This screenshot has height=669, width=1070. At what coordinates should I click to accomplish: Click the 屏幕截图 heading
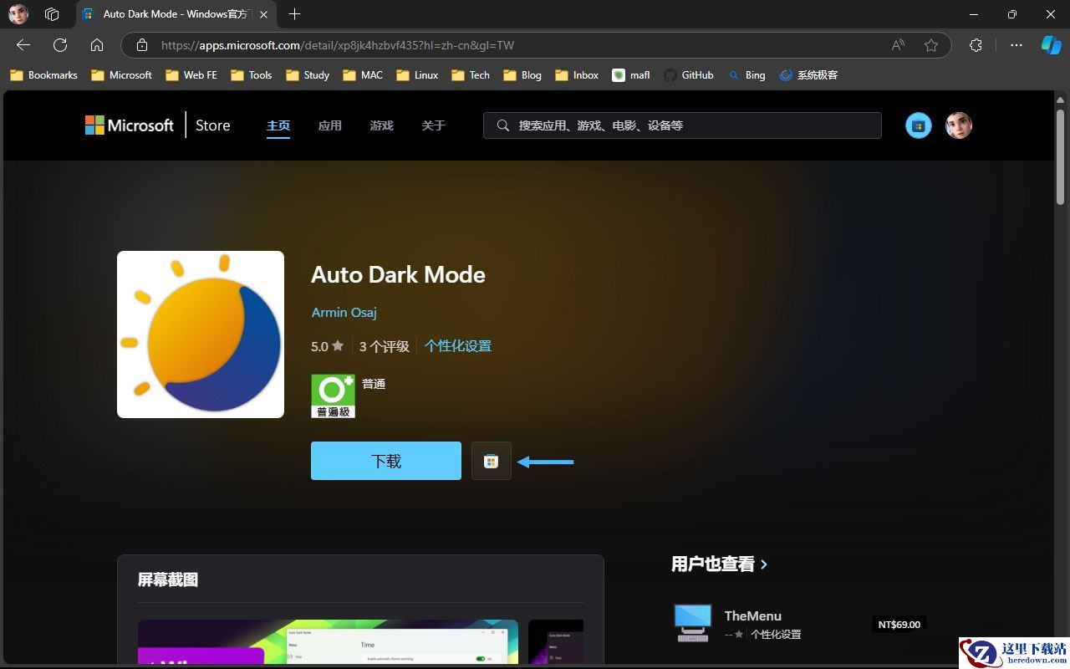coord(168,580)
